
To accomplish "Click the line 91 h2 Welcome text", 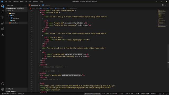I will (x=71, y=75).
